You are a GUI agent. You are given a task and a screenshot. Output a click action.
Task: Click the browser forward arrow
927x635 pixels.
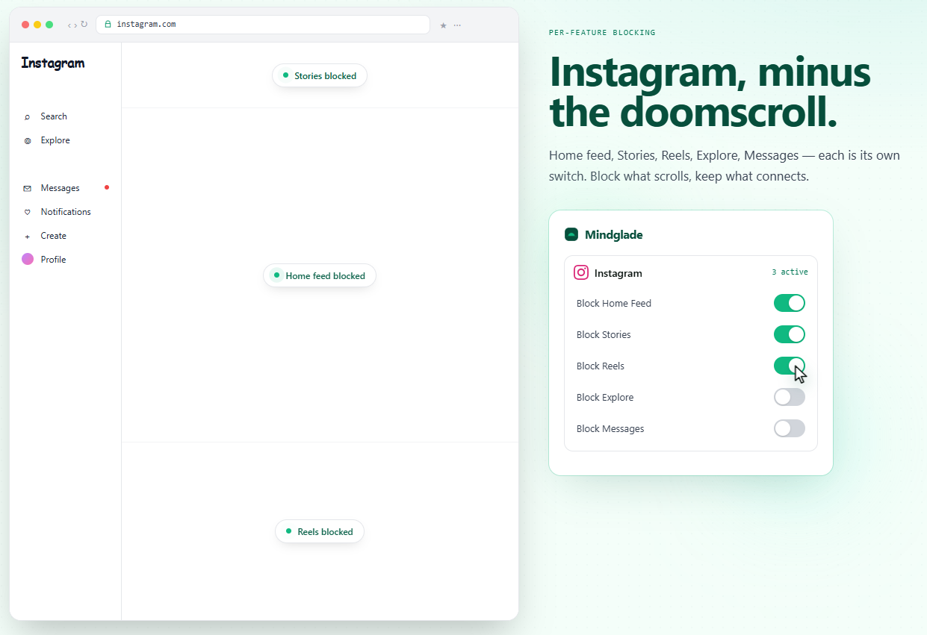coord(75,25)
